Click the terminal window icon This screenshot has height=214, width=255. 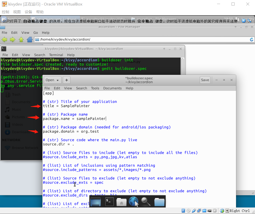pyautogui.click(x=3, y=49)
